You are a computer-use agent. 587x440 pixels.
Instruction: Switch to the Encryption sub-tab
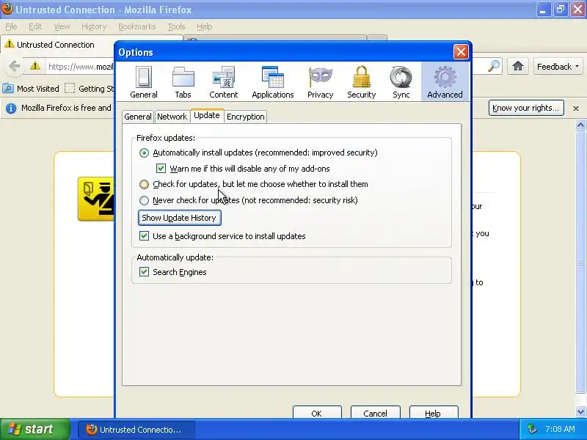click(x=246, y=117)
